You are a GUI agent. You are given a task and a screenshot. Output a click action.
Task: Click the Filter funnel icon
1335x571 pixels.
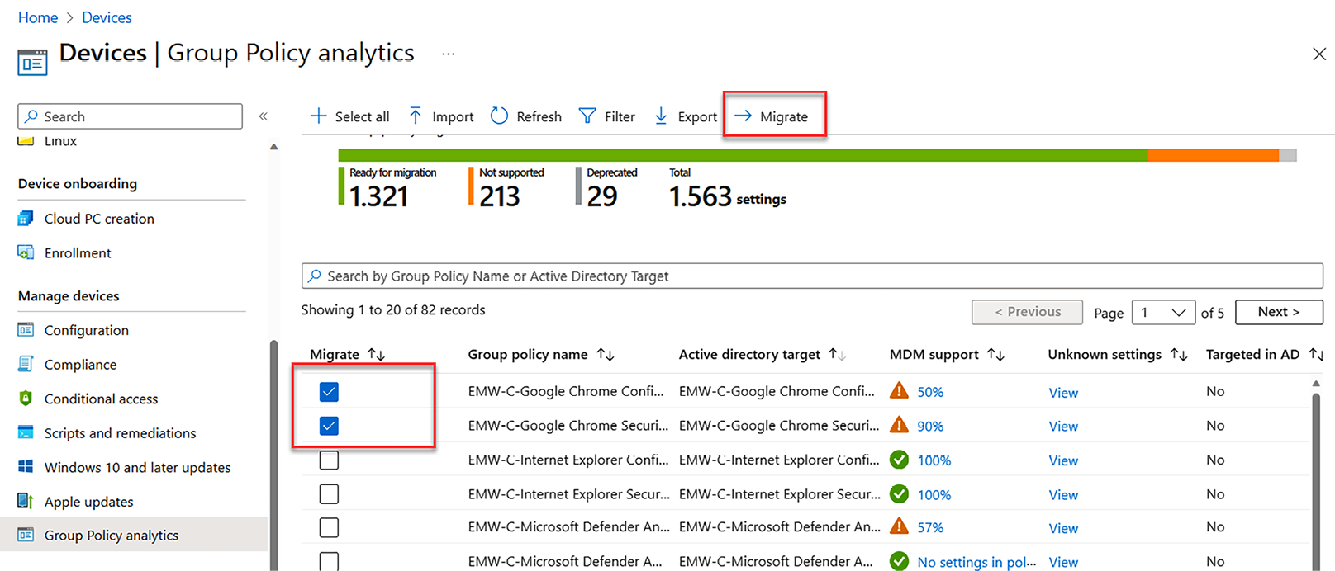click(587, 116)
